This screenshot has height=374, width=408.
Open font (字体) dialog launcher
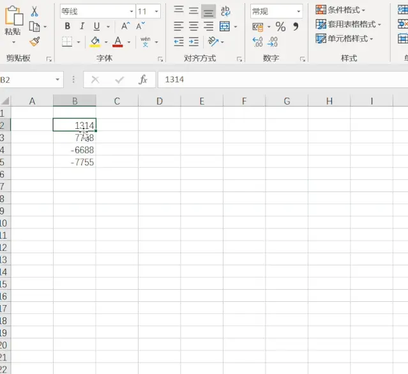(160, 59)
